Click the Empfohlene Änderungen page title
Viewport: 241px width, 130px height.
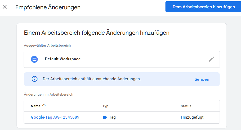click(48, 7)
